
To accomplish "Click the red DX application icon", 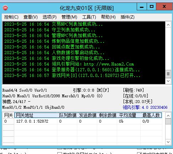I will point(5,8).
